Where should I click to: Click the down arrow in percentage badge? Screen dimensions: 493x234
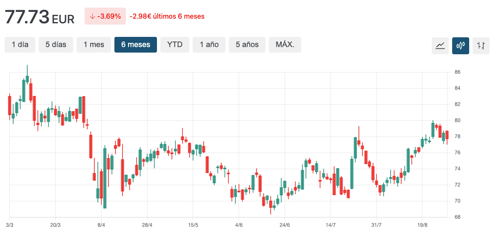[x=92, y=16]
